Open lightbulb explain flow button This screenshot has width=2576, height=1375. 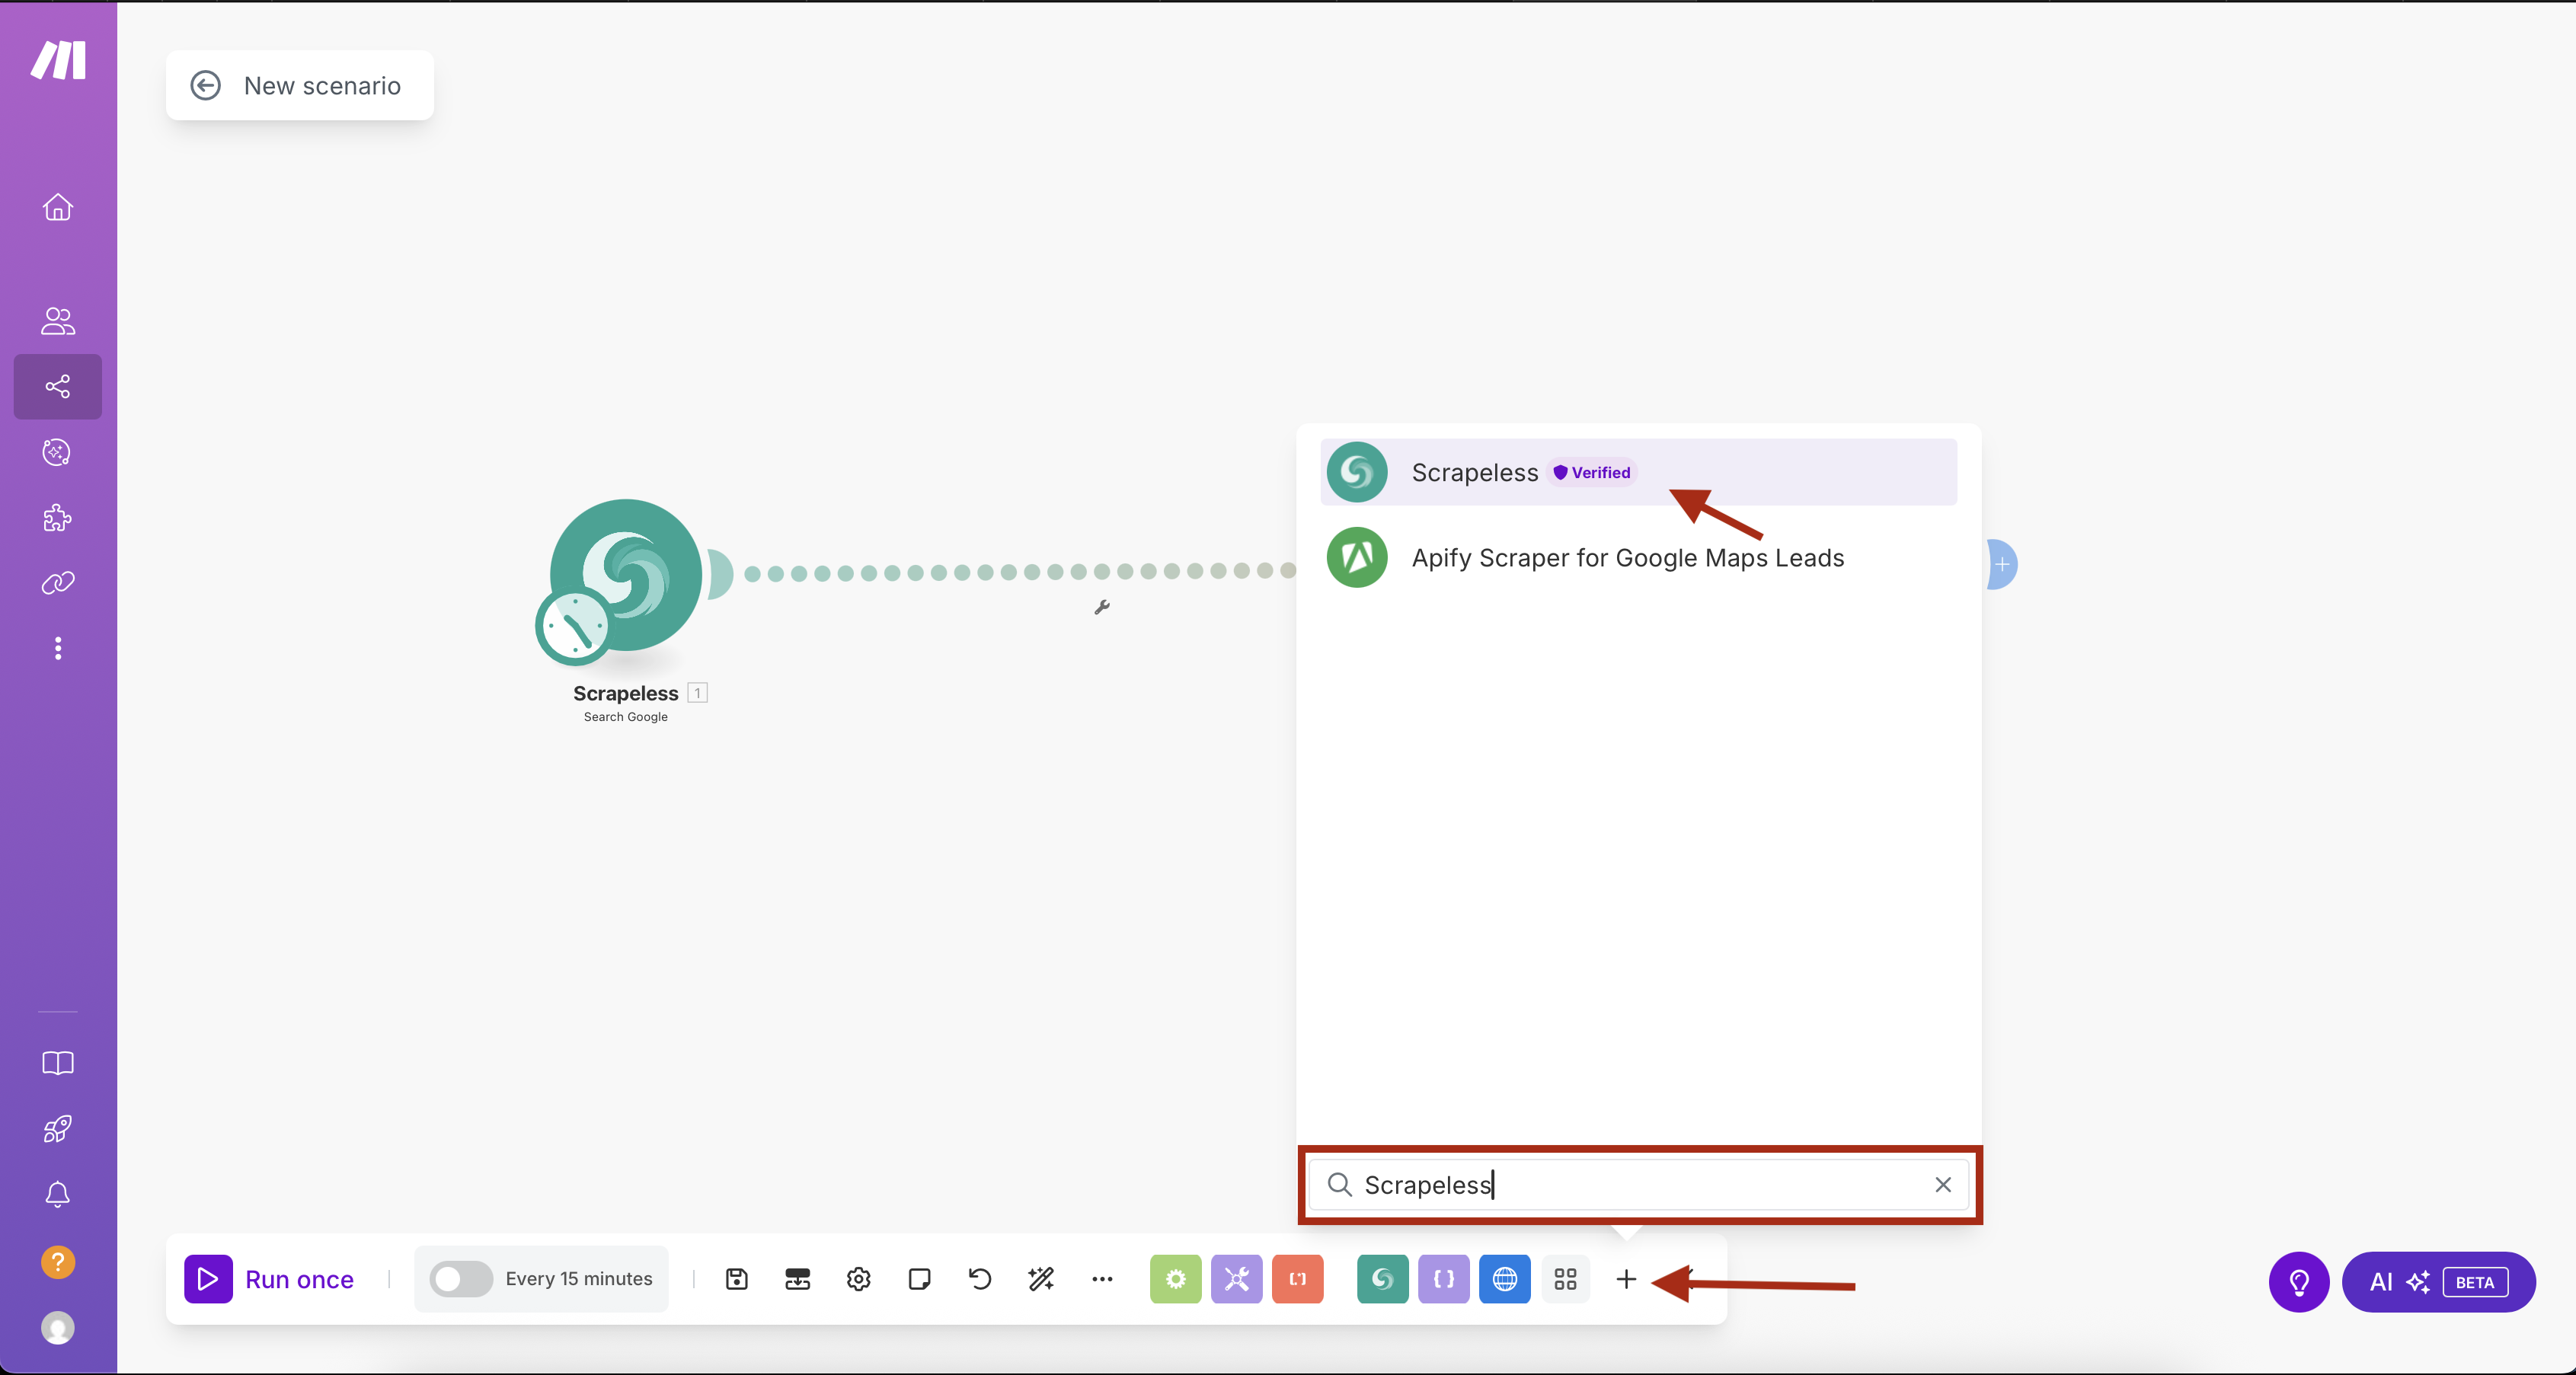tap(2299, 1282)
